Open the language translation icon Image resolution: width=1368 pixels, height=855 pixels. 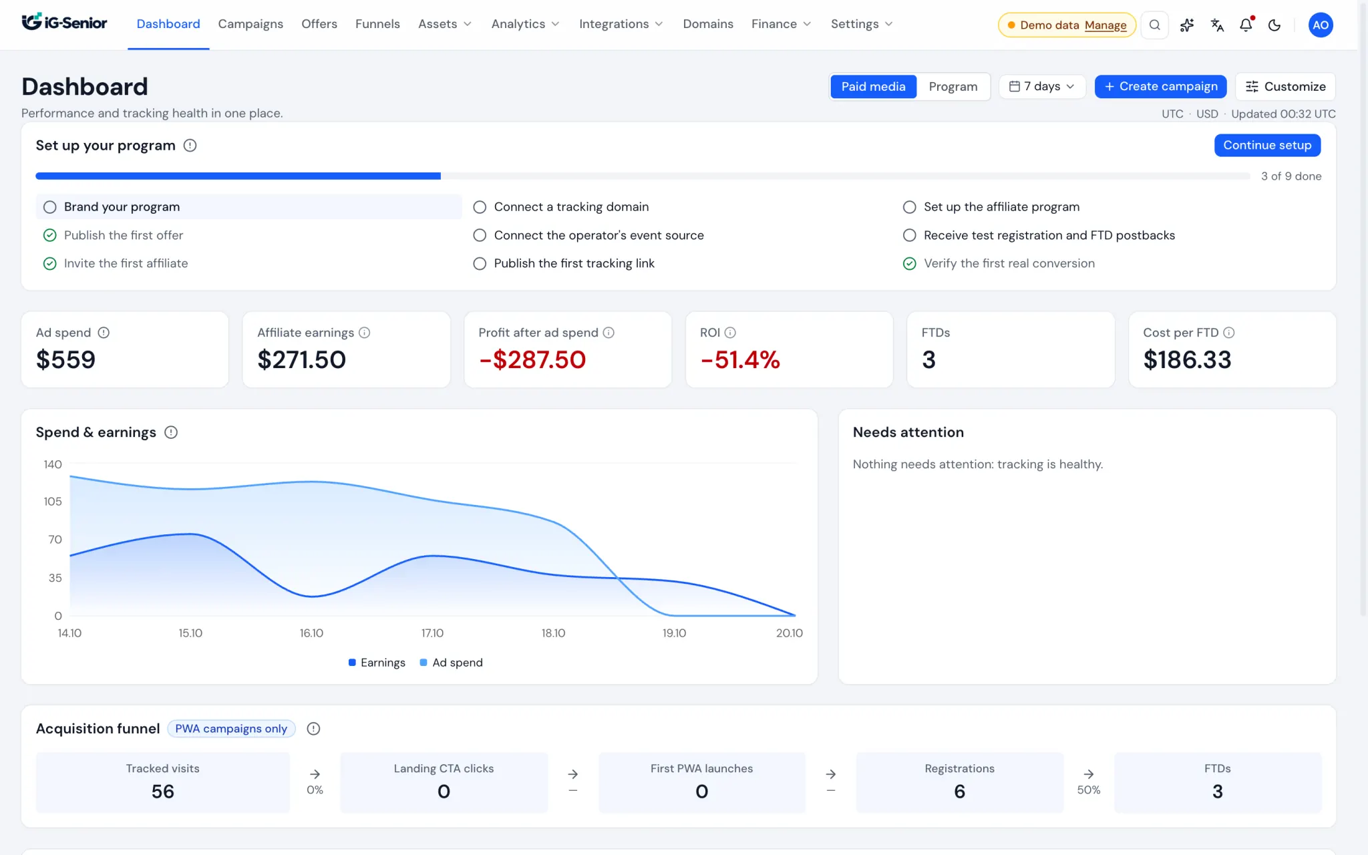(x=1217, y=25)
